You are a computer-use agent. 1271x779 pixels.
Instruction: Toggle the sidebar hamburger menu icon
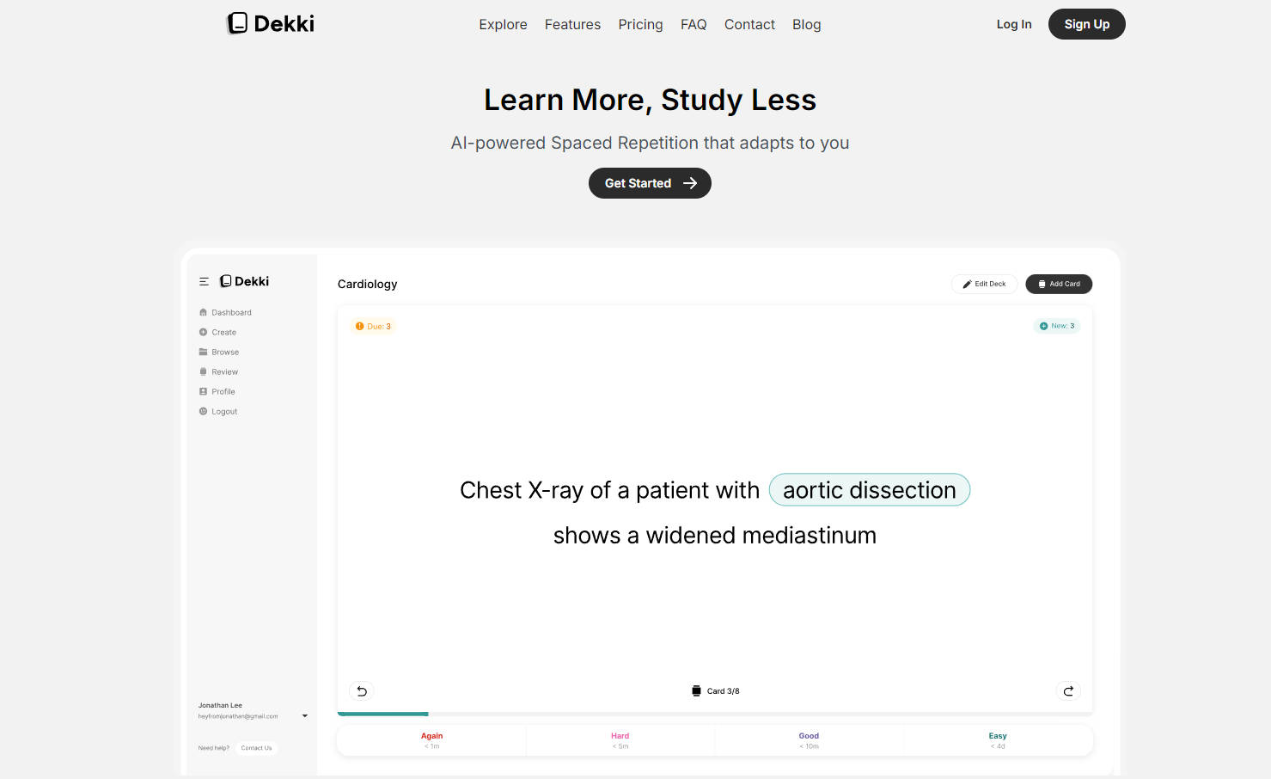point(204,281)
